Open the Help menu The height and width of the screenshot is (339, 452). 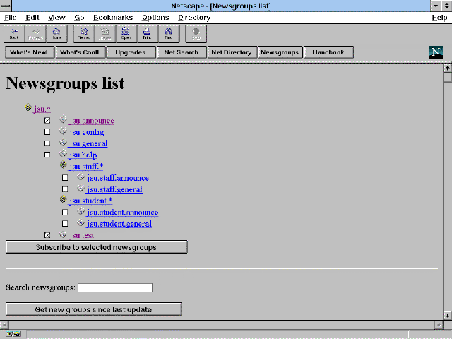tap(439, 18)
